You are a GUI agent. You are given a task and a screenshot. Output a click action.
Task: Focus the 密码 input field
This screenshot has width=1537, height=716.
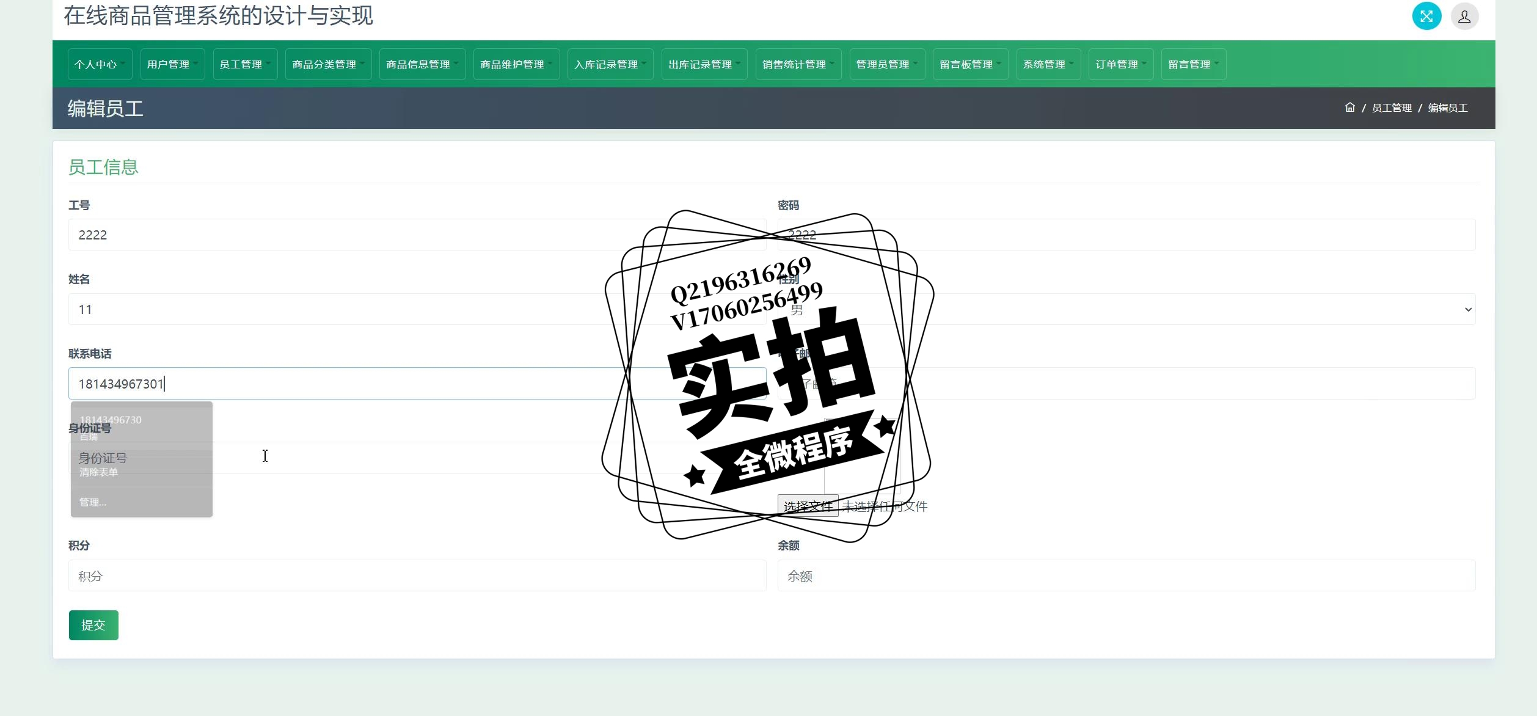[1126, 235]
